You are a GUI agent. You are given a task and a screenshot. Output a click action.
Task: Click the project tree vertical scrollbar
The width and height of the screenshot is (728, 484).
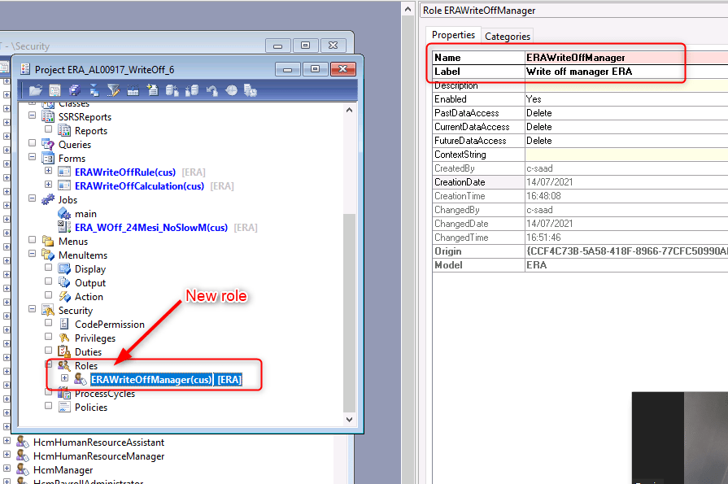[x=350, y=309]
